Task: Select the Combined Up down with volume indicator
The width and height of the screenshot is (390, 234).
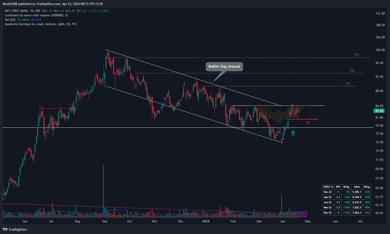Action: [x=36, y=15]
